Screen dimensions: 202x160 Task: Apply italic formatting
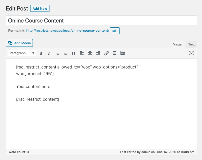(x=49, y=53)
